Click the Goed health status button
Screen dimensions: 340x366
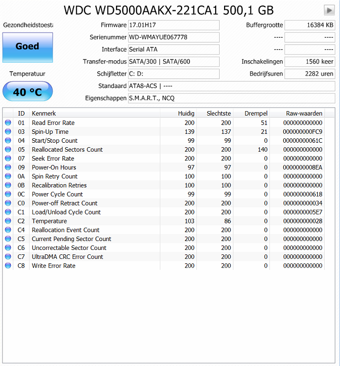coord(28,47)
